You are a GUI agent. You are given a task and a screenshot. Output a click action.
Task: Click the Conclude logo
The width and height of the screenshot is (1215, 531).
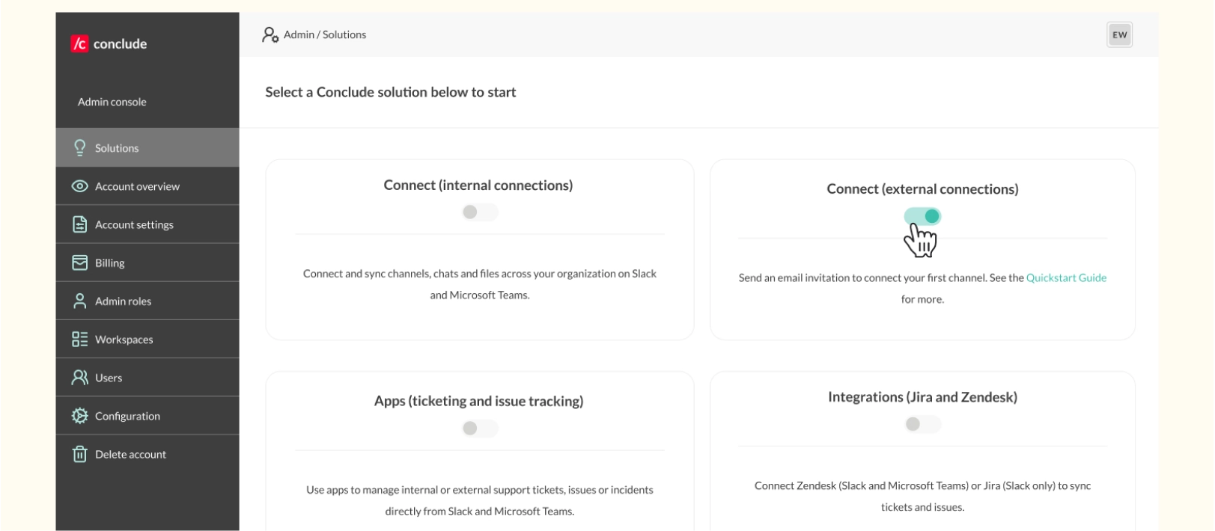(105, 43)
